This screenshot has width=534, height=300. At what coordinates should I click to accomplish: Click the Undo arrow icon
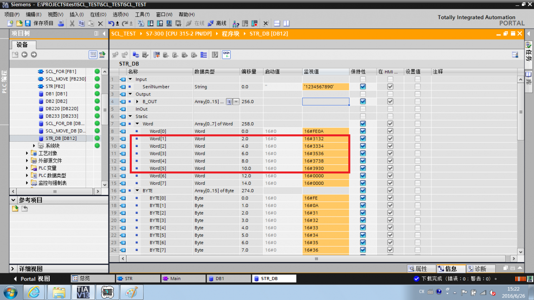point(111,23)
